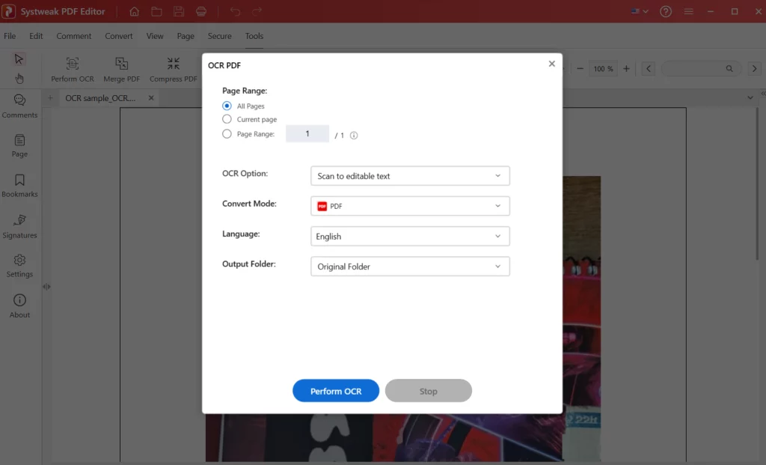
Task: Close the OCR sample_OCR tab
Action: [151, 98]
